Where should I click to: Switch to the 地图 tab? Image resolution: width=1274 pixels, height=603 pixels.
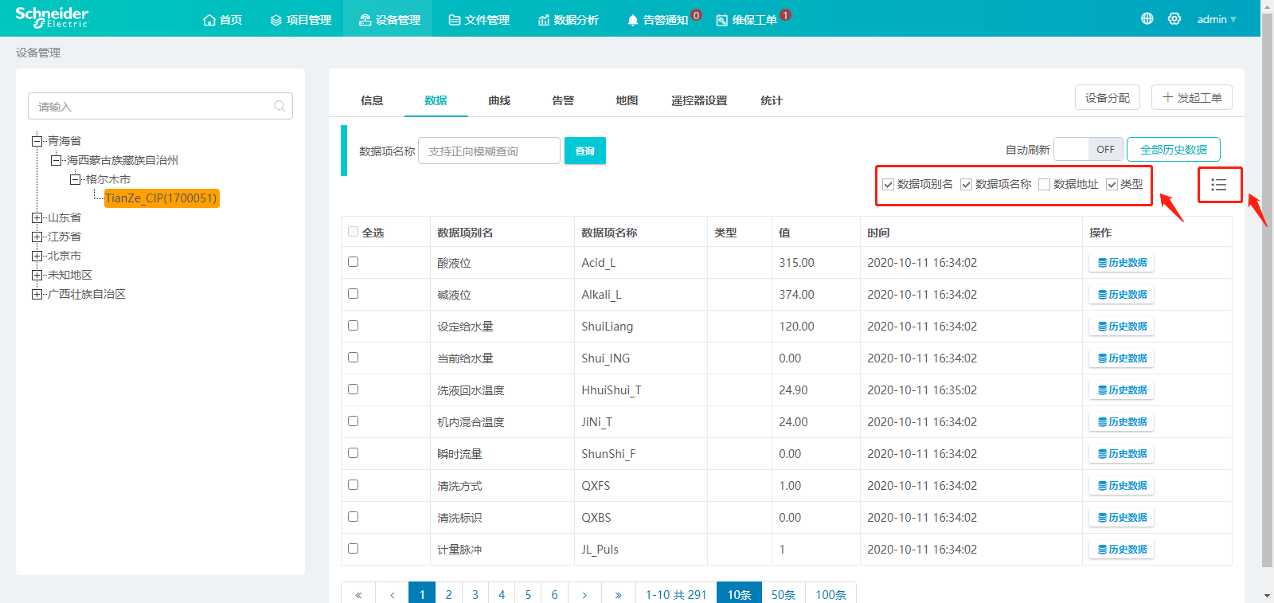pyautogui.click(x=627, y=100)
